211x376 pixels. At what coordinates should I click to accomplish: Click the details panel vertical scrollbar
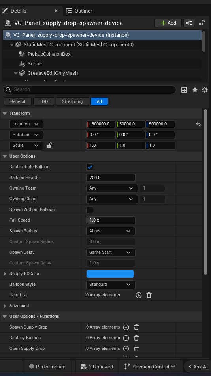pos(205,192)
